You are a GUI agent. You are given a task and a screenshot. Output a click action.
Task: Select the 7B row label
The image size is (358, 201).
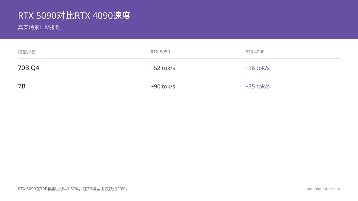22,86
